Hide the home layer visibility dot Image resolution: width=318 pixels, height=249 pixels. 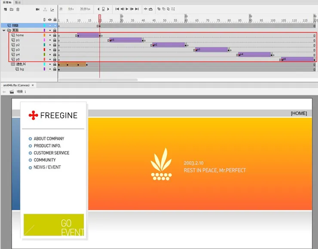point(50,35)
